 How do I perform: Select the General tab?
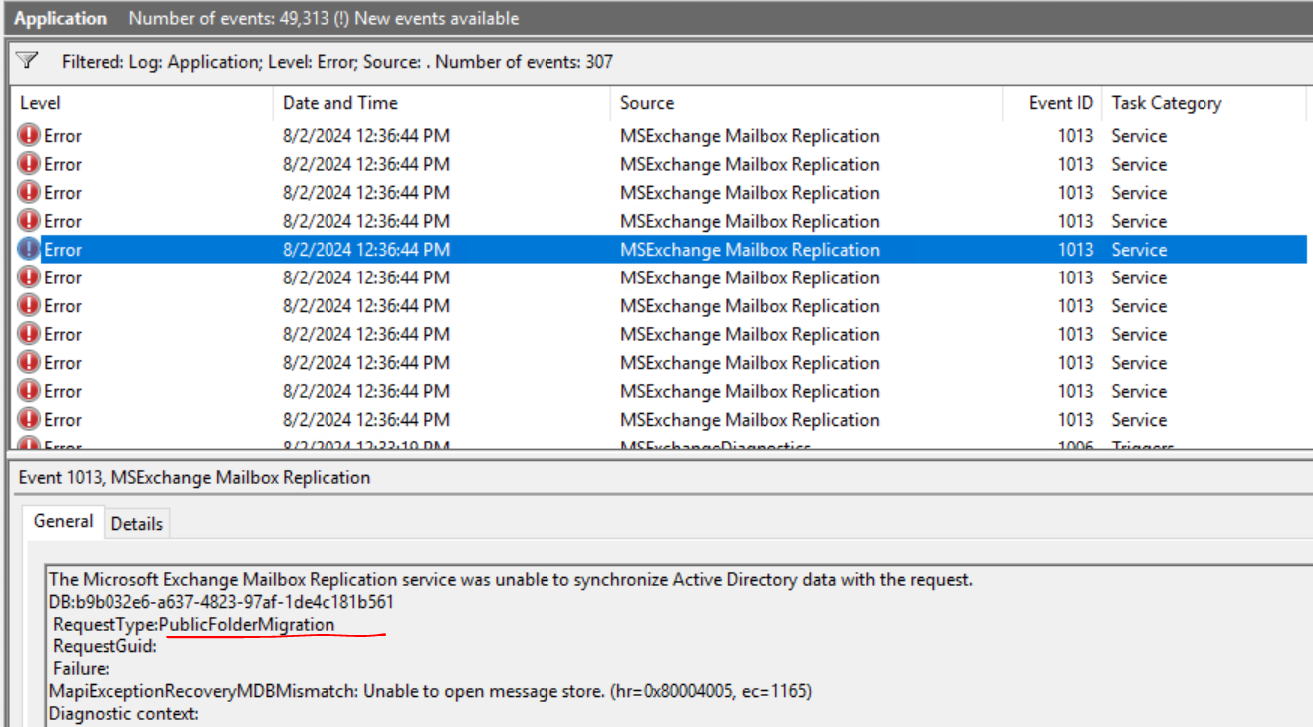point(63,521)
